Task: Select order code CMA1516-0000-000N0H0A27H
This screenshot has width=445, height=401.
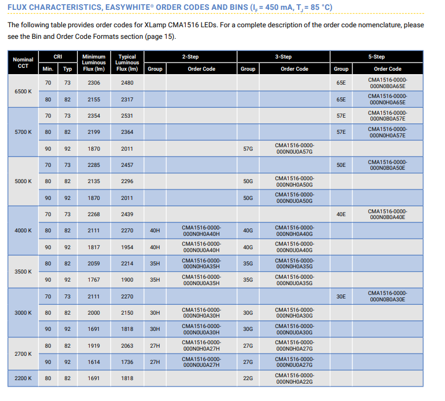Action: tap(201, 345)
